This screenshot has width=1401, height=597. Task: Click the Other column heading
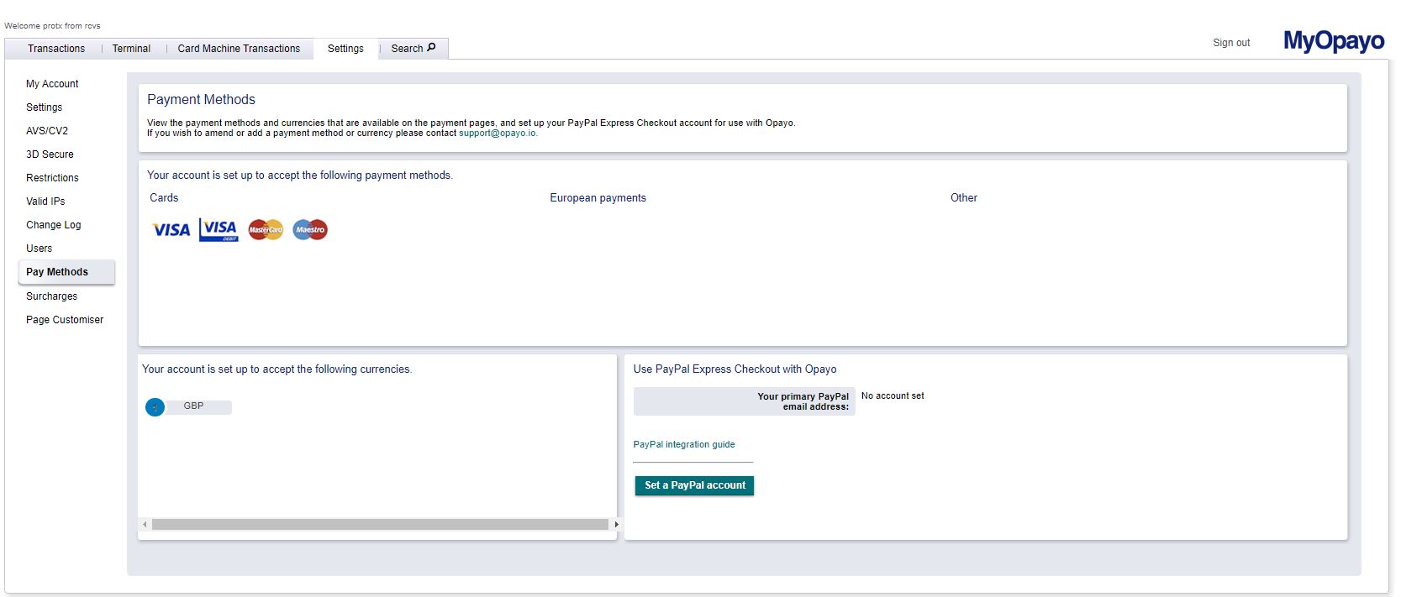click(x=964, y=198)
